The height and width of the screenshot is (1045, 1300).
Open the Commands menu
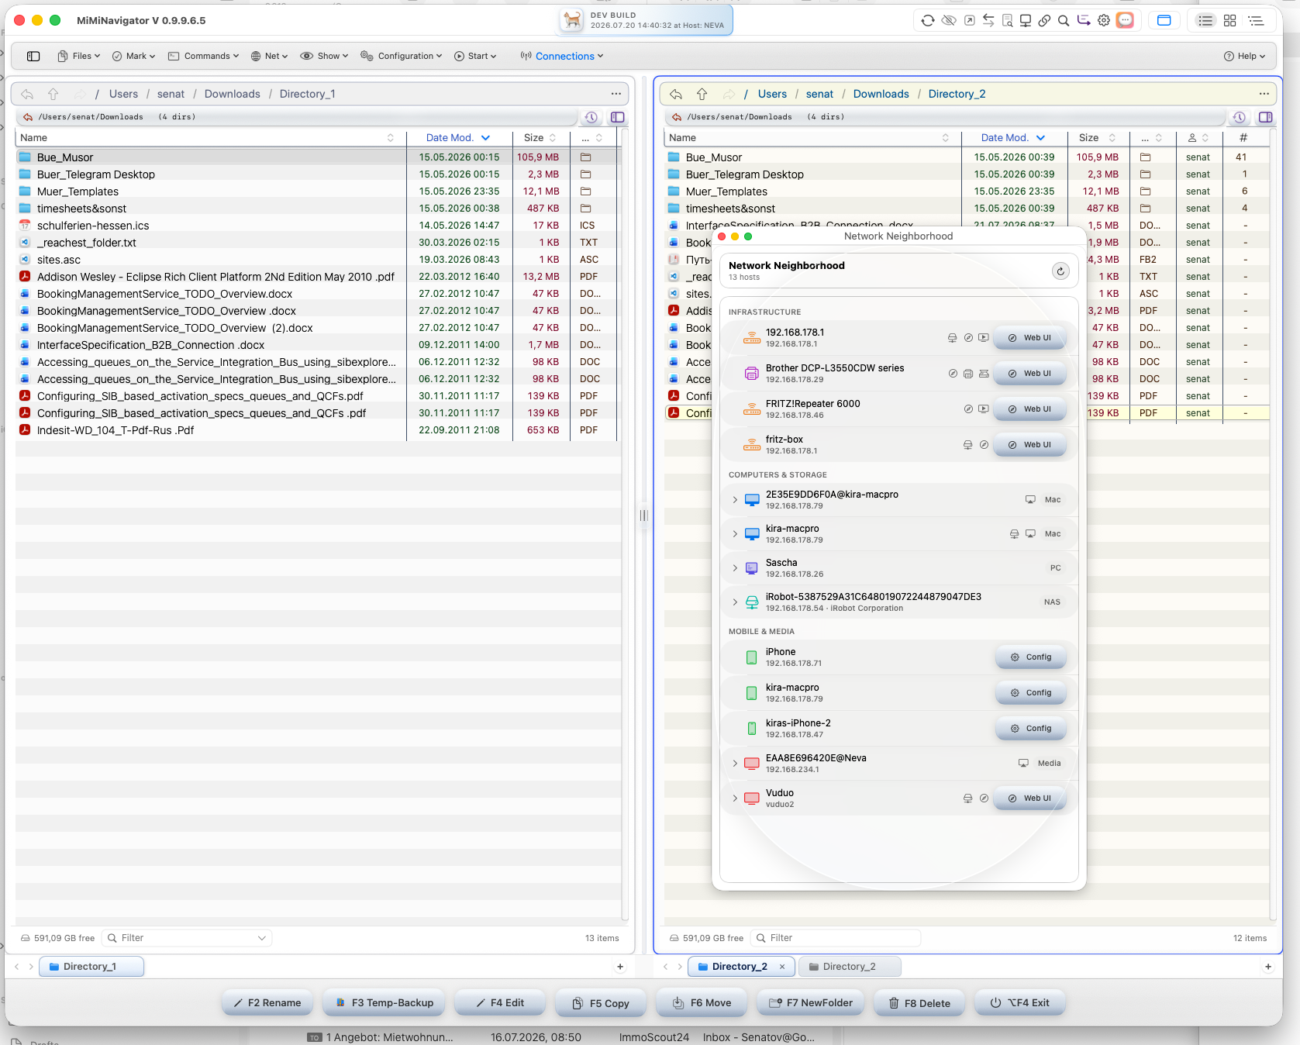point(203,56)
